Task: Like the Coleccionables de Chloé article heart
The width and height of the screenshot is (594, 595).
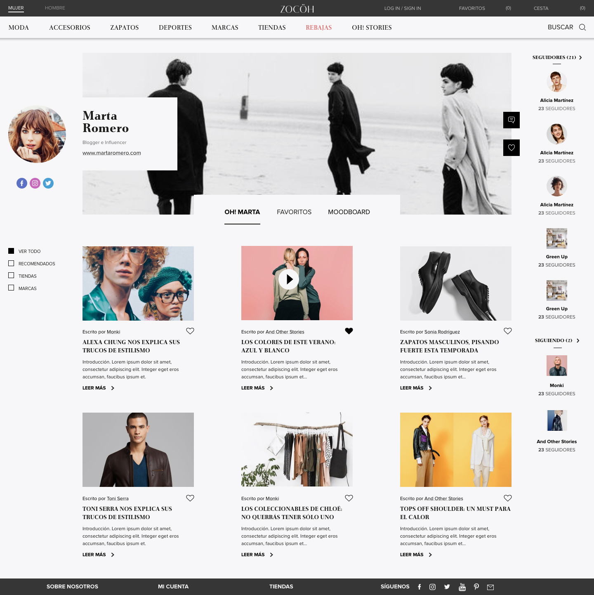Action: (x=349, y=498)
